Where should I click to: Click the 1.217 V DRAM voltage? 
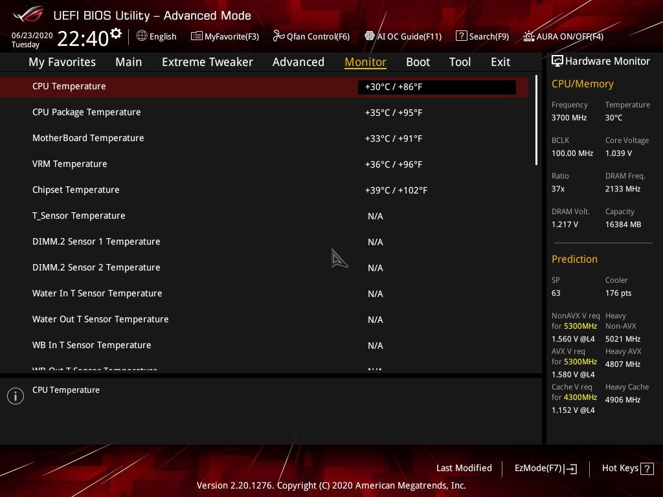click(565, 225)
